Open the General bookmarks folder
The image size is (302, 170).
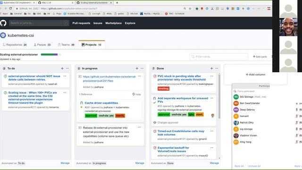(x=16, y=14)
